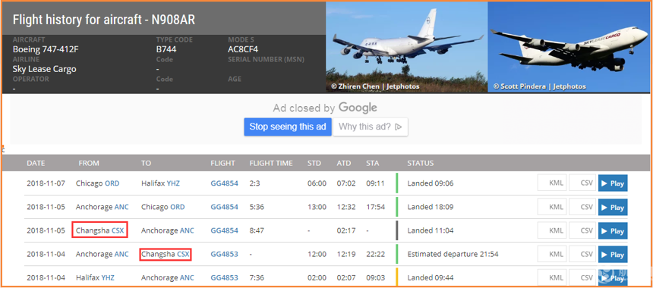Screen dimensions: 653x288
Task: Open flight GG4853 link from Halifax row
Action: pyautogui.click(x=225, y=277)
